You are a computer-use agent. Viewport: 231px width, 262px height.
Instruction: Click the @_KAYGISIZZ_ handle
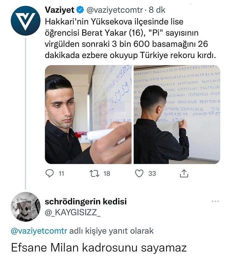pos(73,212)
